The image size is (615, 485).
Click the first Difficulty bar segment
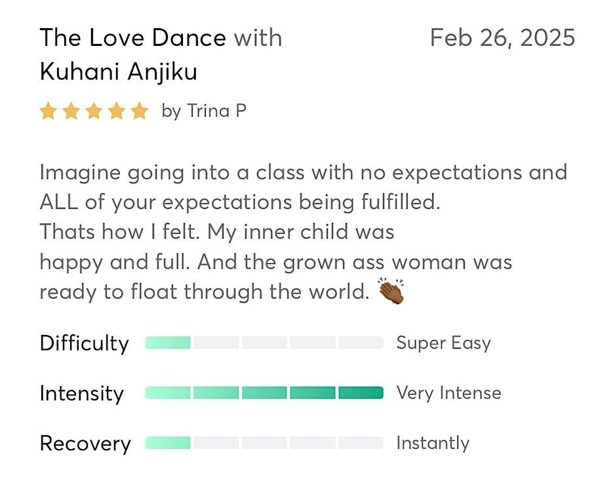pos(169,343)
